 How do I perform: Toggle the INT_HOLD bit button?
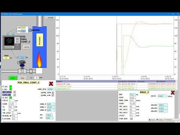pos(14,92)
